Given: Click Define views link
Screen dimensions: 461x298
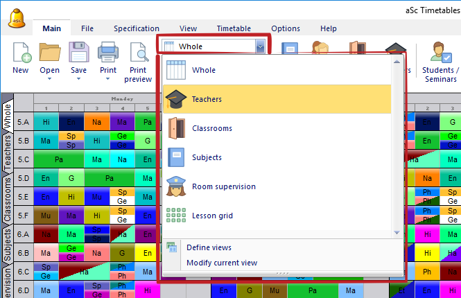Looking at the screenshot, I should point(209,247).
